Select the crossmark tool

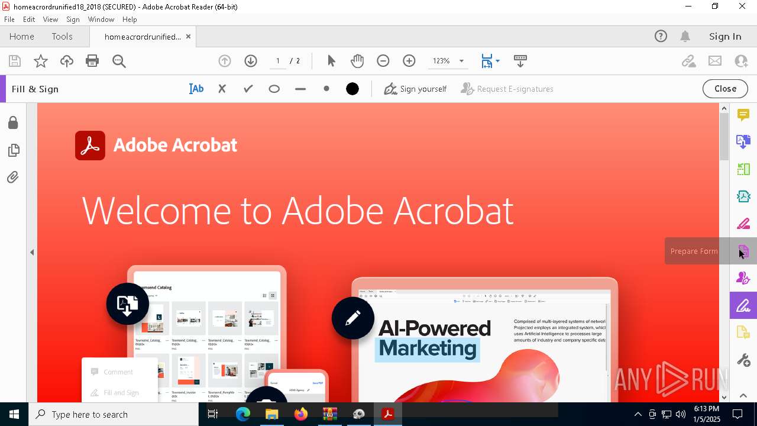222,89
